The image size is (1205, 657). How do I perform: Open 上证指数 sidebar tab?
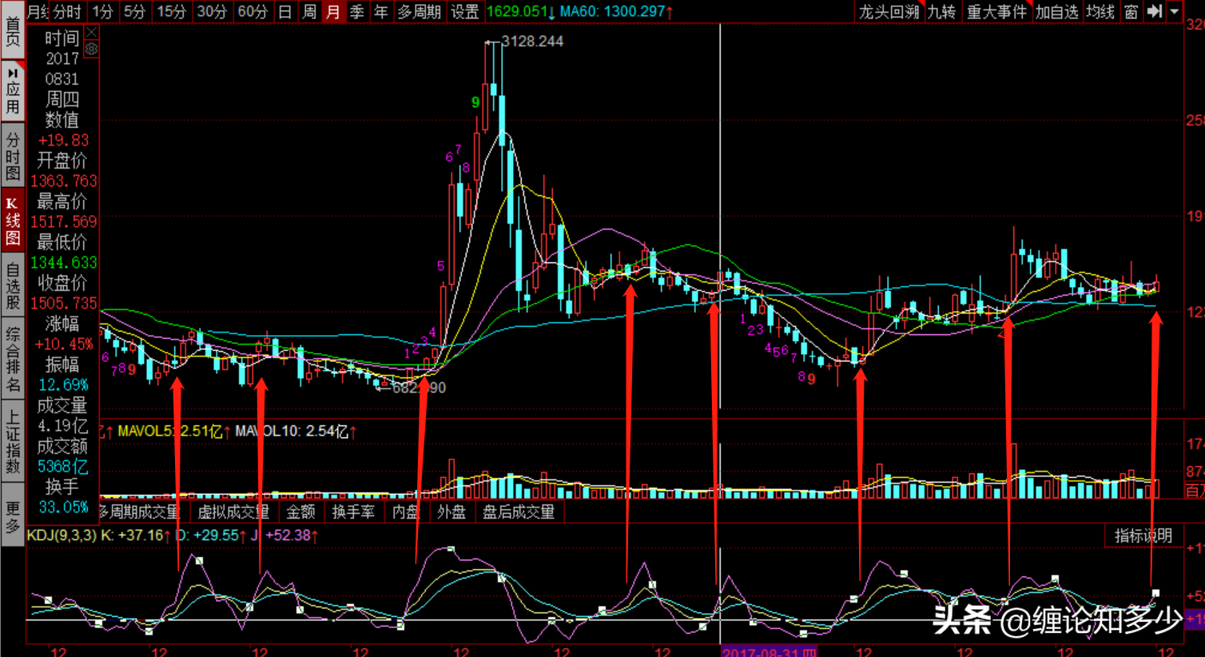(12, 440)
